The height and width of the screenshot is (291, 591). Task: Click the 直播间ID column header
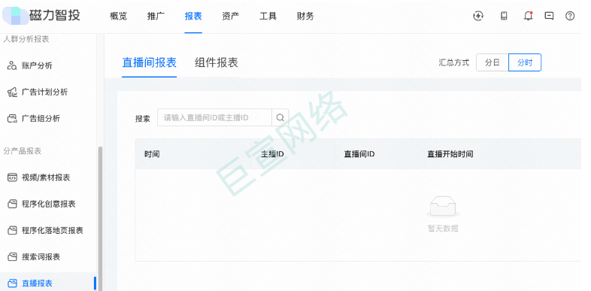tap(359, 154)
